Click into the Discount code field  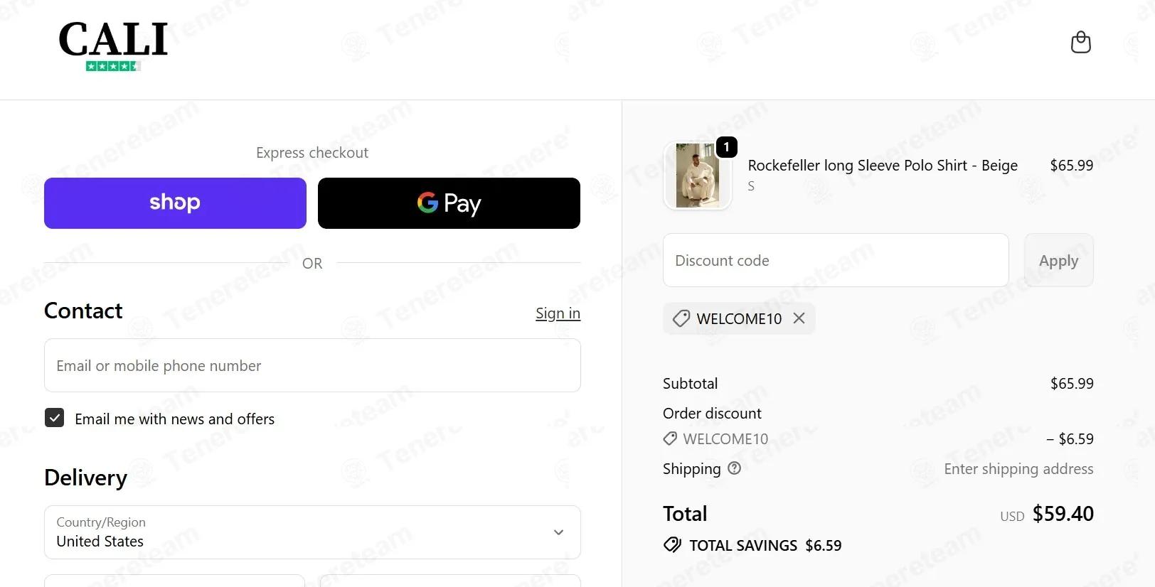[836, 260]
